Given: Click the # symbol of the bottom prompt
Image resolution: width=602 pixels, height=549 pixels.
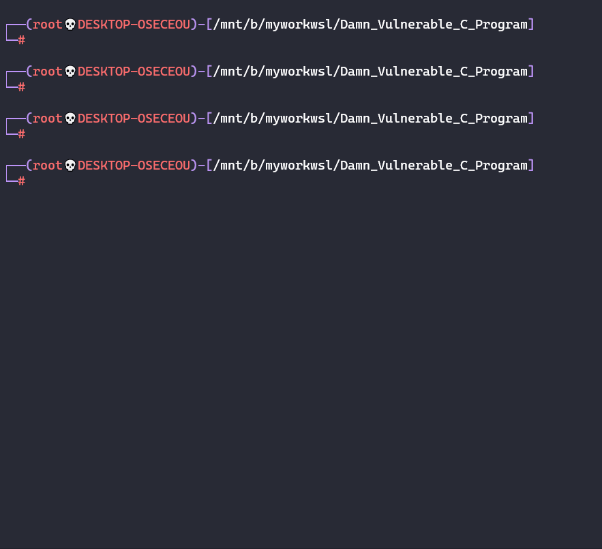Looking at the screenshot, I should pos(22,181).
